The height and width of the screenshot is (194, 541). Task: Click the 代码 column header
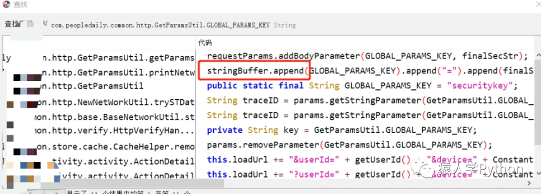tap(205, 42)
